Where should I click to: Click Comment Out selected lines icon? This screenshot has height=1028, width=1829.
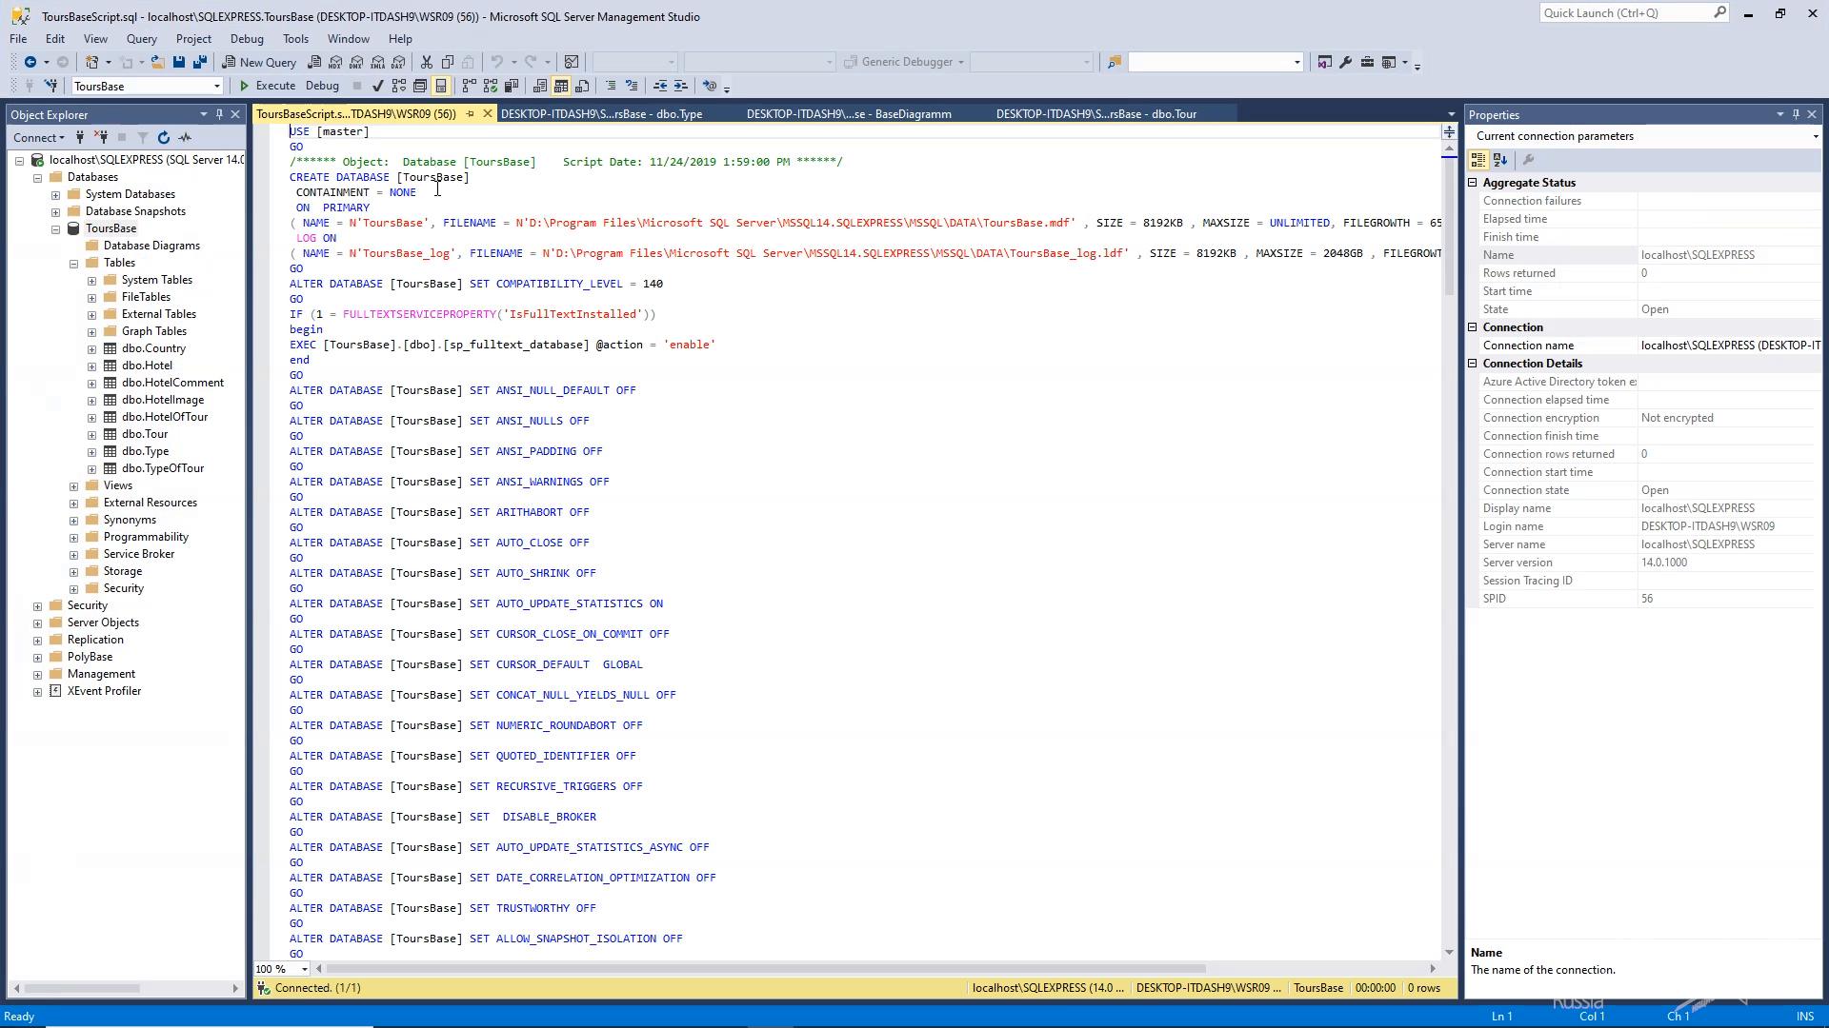[611, 86]
